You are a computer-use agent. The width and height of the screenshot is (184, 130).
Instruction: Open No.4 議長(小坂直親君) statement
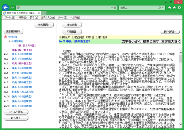coord(22,68)
